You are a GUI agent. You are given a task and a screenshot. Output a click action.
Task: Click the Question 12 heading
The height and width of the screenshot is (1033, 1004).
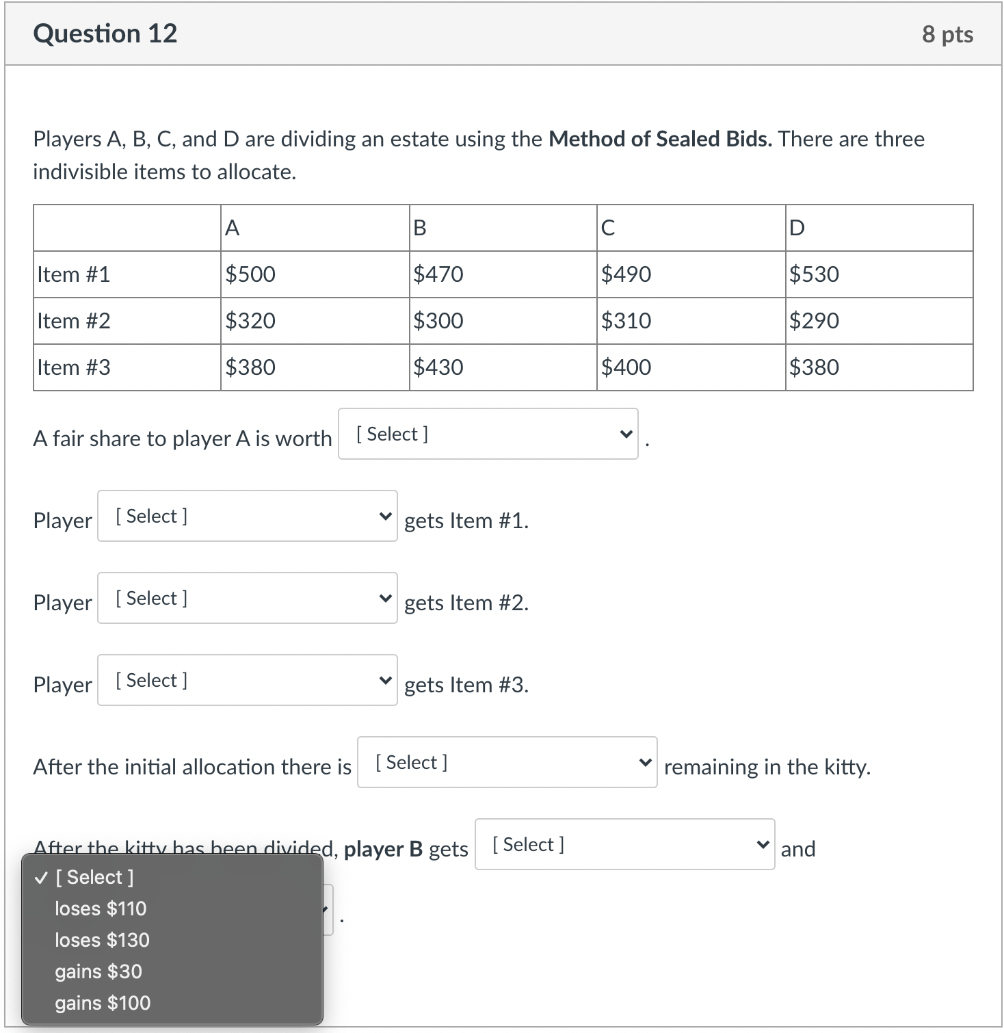(106, 32)
